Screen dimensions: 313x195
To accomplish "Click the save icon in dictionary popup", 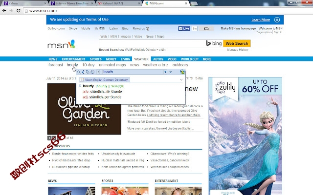I will pyautogui.click(x=92, y=72).
